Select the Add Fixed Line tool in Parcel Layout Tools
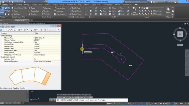 pyautogui.click(x=6, y=30)
